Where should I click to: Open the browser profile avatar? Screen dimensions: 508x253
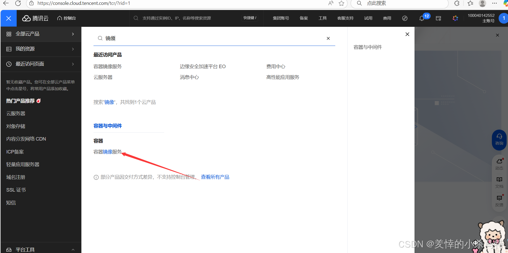[x=482, y=3]
